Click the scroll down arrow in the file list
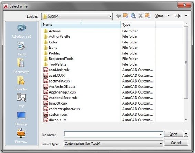This screenshot has height=153, width=195. (x=186, y=120)
